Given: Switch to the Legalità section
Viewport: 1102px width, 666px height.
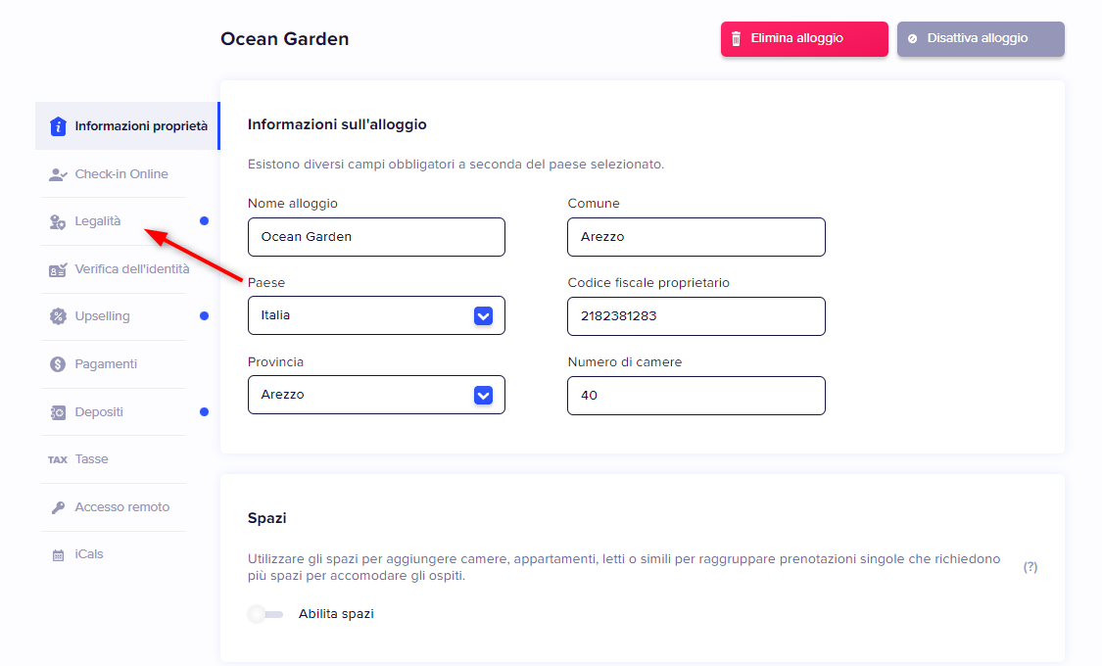Looking at the screenshot, I should pyautogui.click(x=98, y=221).
